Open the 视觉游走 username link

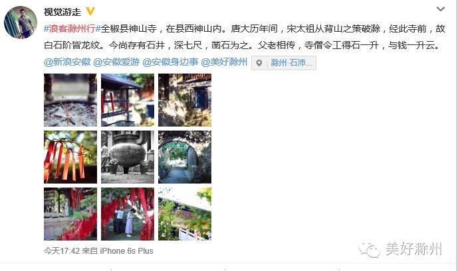point(62,12)
